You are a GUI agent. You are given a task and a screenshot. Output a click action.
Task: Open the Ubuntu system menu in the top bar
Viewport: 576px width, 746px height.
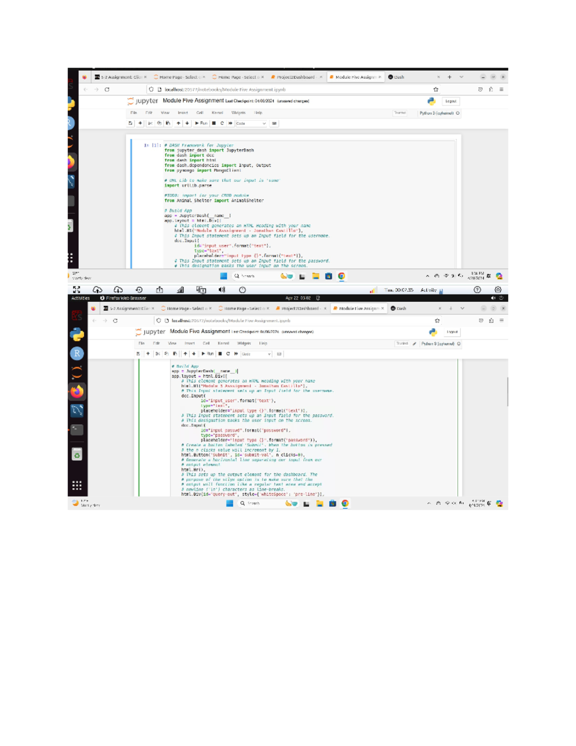pos(497,298)
